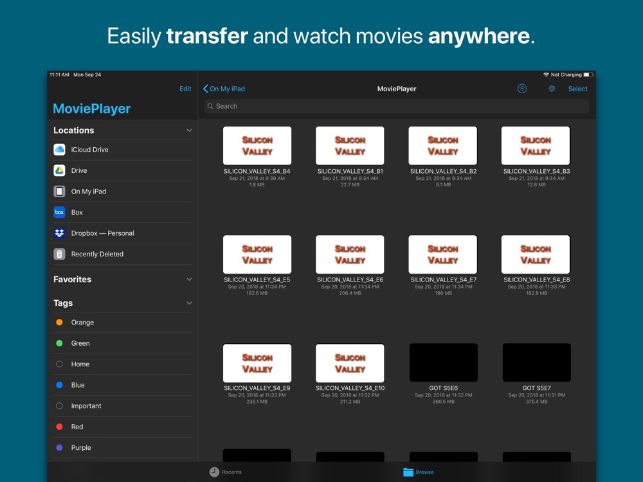This screenshot has height=482, width=643.
Task: Open the Dropbox — Personal location
Action: point(122,233)
